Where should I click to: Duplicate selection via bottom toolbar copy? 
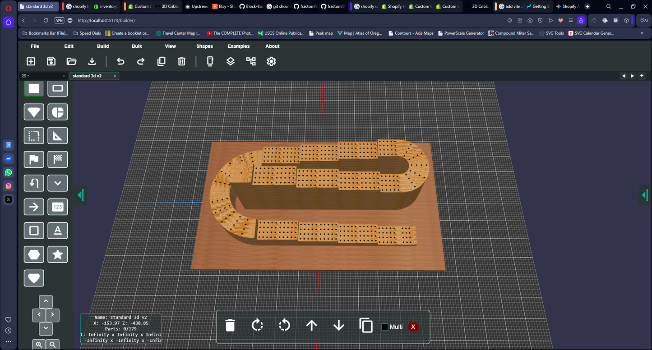point(366,325)
